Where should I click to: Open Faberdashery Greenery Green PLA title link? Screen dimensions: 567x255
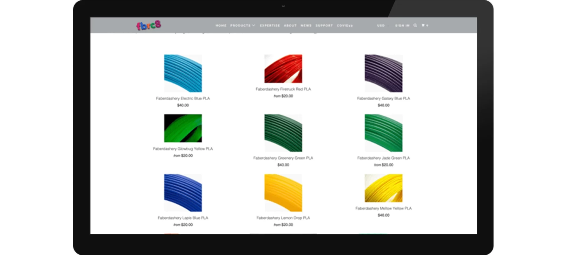[283, 158]
